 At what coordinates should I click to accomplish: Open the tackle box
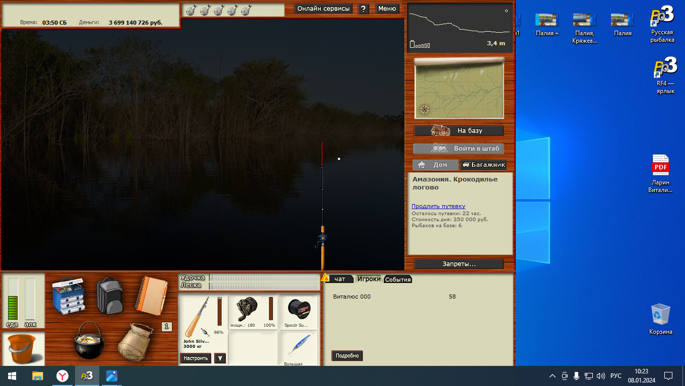pos(69,296)
